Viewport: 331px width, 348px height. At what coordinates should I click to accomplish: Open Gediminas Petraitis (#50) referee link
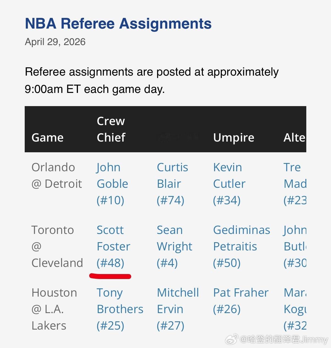[x=242, y=246]
